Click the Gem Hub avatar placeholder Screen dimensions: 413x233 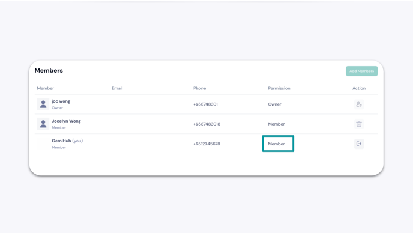pos(43,144)
